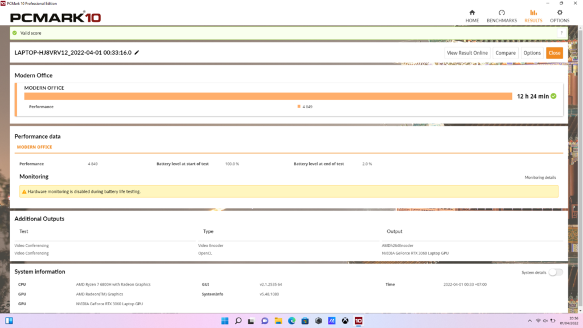The image size is (583, 328).
Task: Show hidden system tray icons
Action: 529,321
